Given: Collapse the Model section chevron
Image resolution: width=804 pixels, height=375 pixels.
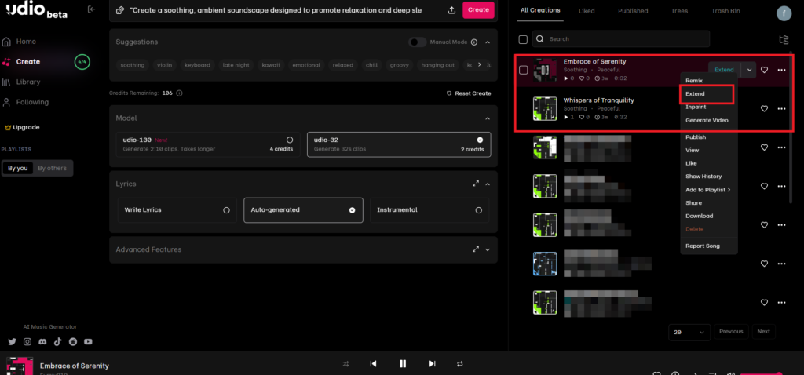Looking at the screenshot, I should pos(488,118).
